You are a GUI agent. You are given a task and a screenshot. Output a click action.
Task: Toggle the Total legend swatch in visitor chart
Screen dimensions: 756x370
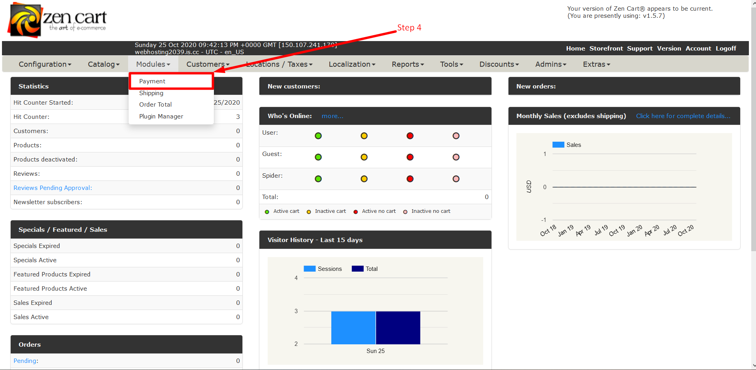tap(357, 269)
